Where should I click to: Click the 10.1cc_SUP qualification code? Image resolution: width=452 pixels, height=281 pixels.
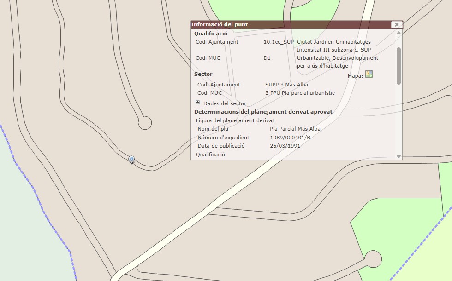click(x=279, y=42)
